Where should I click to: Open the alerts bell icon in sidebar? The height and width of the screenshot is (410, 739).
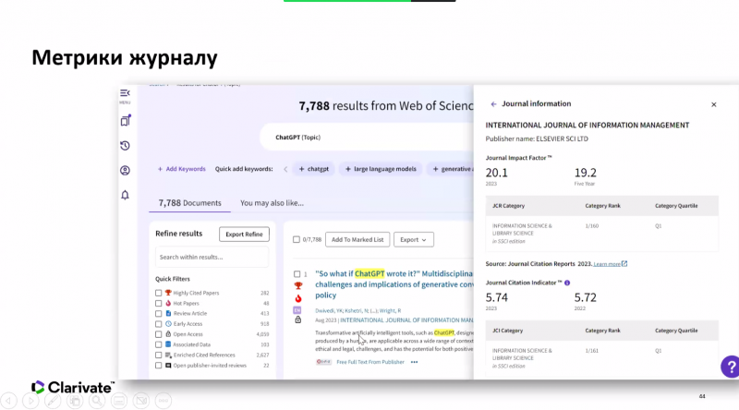click(125, 195)
